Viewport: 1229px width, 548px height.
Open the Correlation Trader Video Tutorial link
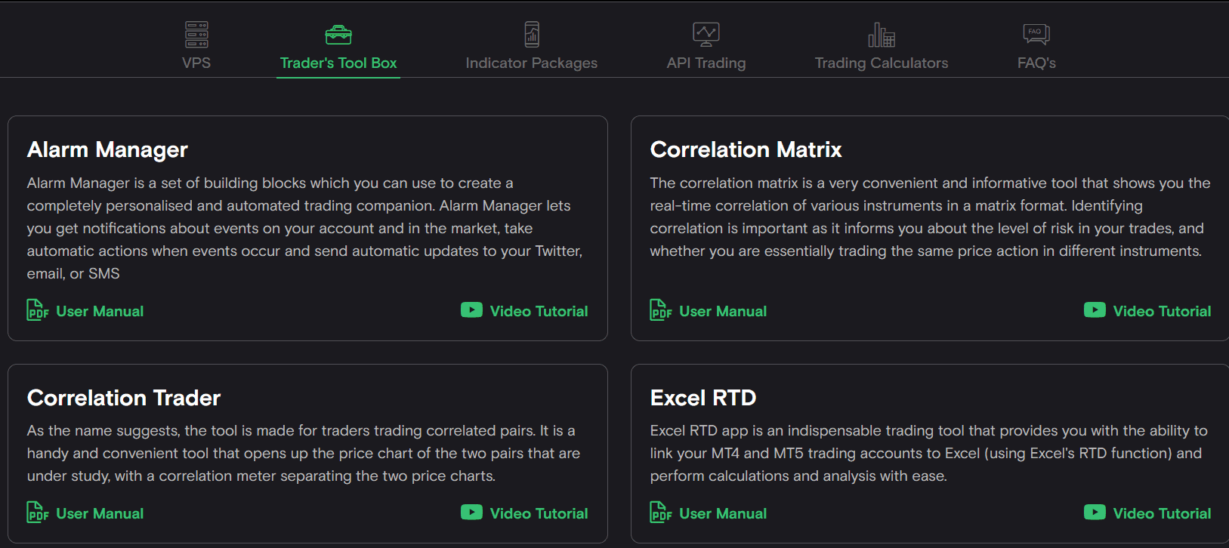(540, 513)
